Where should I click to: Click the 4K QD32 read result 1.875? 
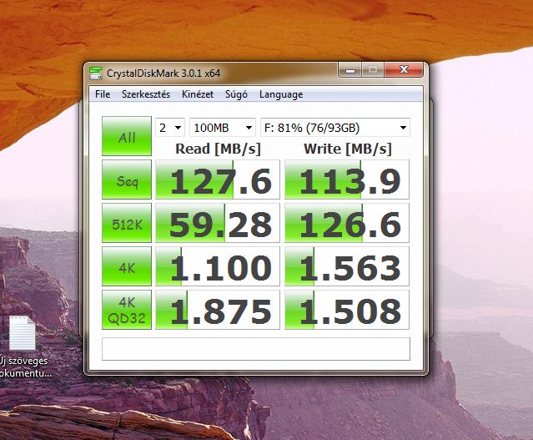pos(218,310)
